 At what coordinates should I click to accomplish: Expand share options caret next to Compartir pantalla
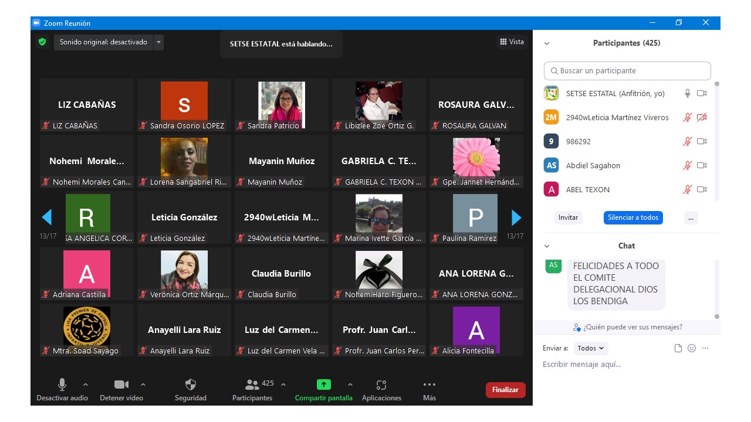(350, 384)
